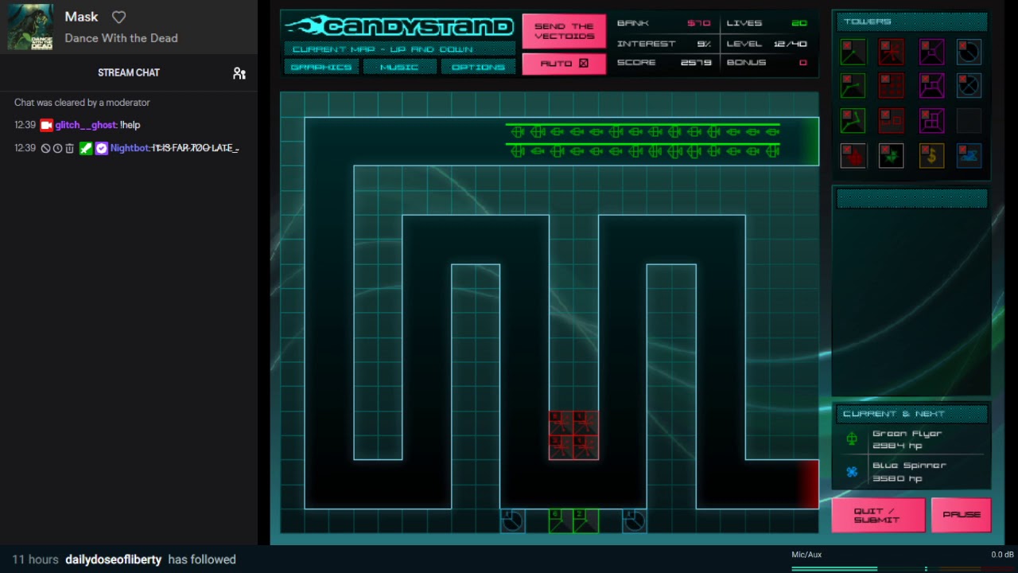Select the Purple Power 3 tower
The height and width of the screenshot is (573, 1018).
[x=931, y=120]
